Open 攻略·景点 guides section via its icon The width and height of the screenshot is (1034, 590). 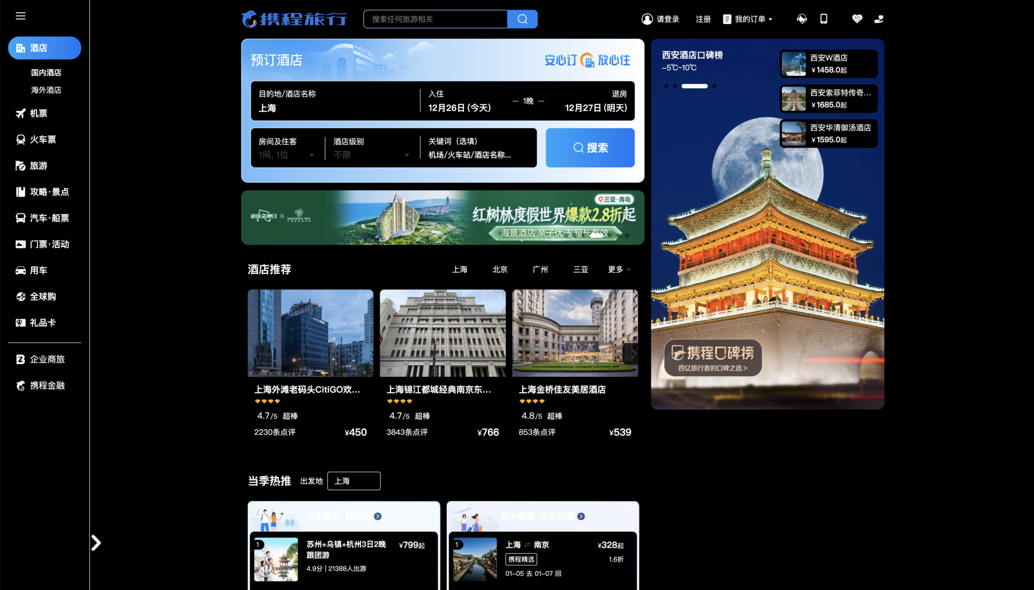pyautogui.click(x=20, y=191)
